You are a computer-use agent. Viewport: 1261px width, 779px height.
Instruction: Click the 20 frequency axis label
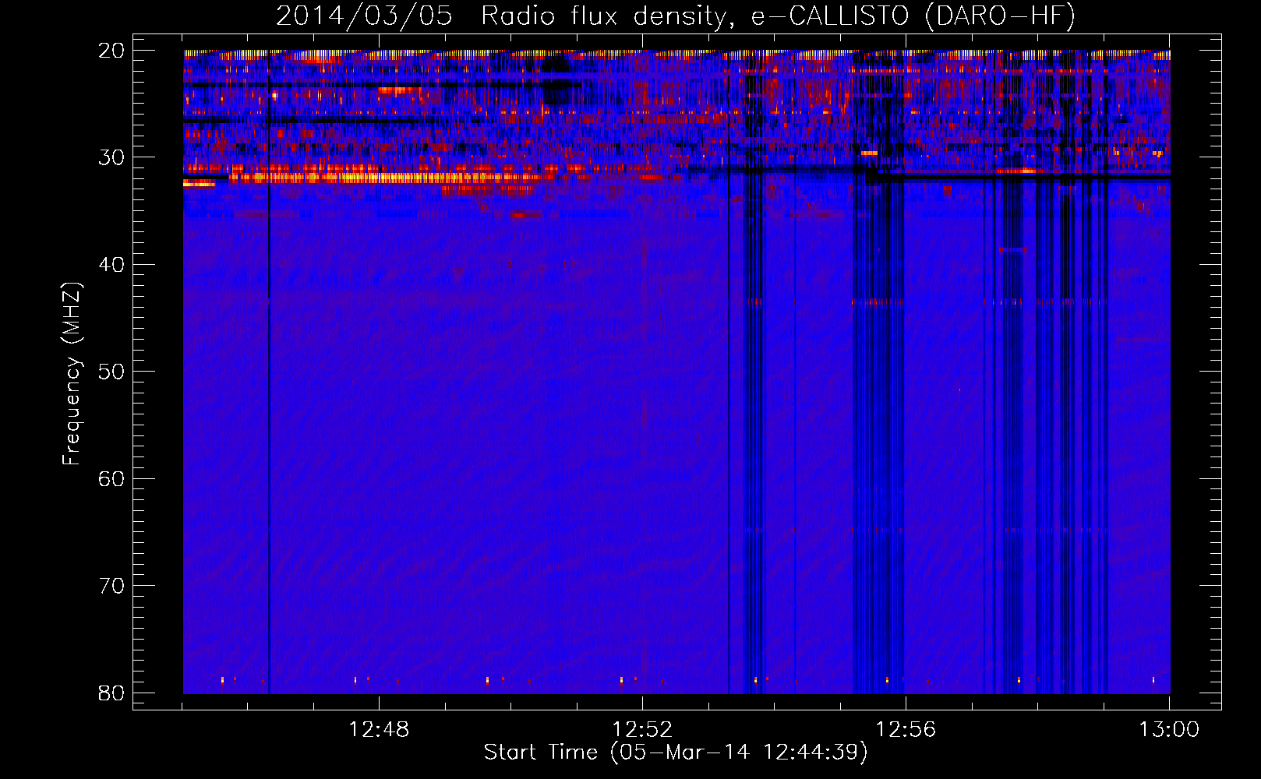point(111,51)
